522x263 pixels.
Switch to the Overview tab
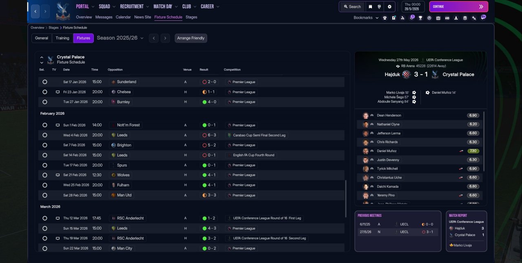(84, 17)
